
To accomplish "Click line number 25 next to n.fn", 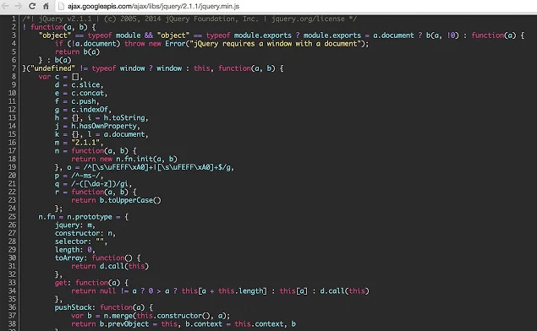I will tap(12, 217).
